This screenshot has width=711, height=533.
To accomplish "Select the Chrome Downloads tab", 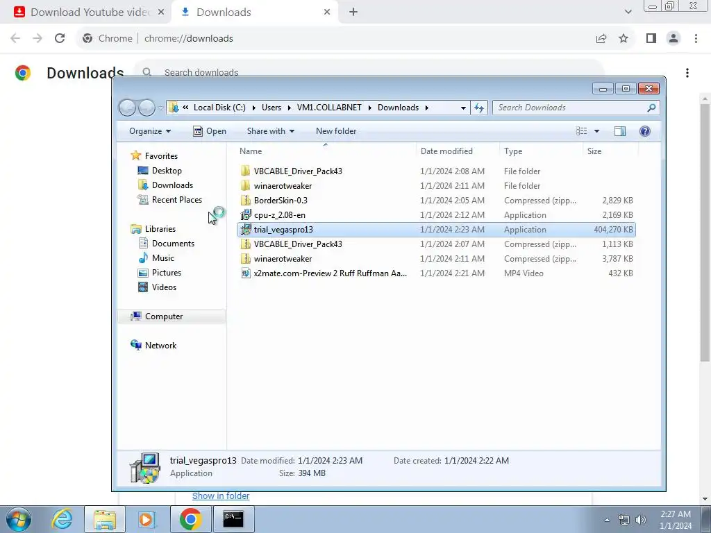I will click(254, 12).
